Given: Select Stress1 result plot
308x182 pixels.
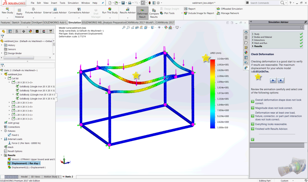Looking at the screenshot, I should click(x=31, y=159).
